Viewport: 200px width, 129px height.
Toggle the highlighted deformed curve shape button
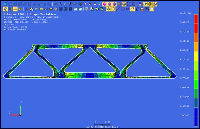point(133,9)
